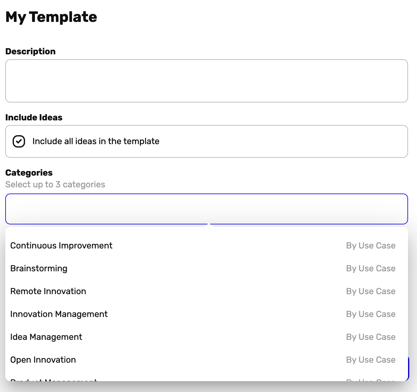This screenshot has height=392, width=417.
Task: Click 'By Use Case' tag beside Idea Management
Action: (x=371, y=337)
